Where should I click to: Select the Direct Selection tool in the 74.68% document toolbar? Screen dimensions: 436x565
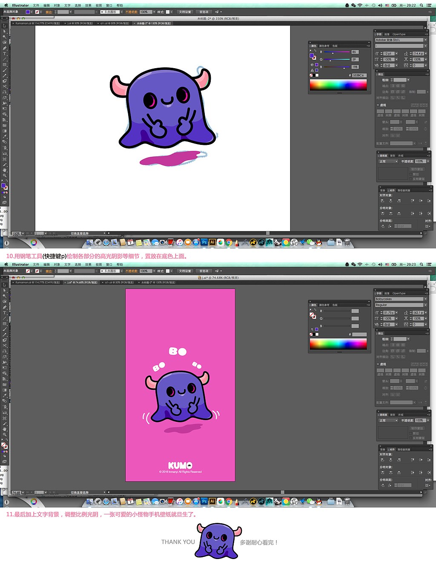[x=5, y=291]
